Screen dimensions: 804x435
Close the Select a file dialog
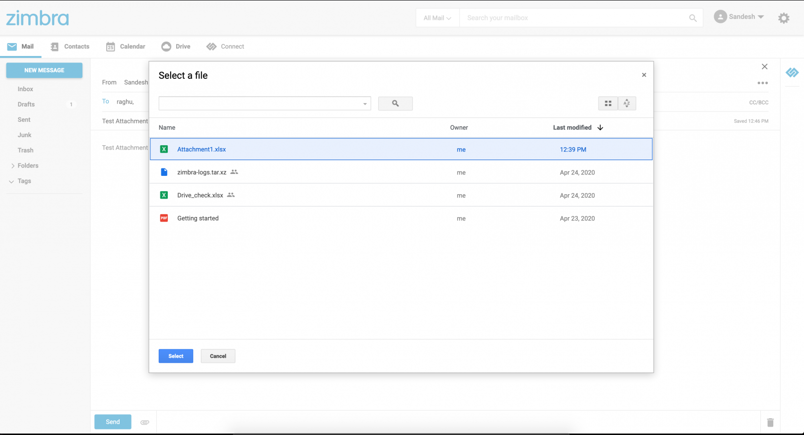pos(644,75)
